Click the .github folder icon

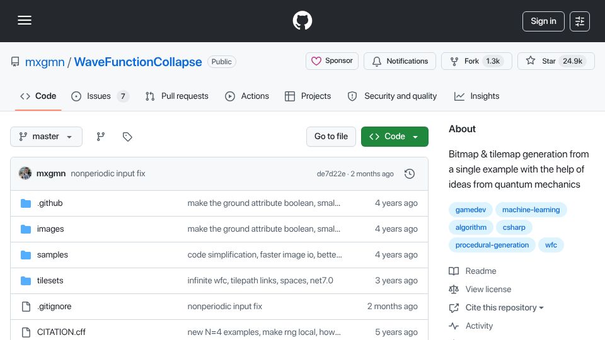pyautogui.click(x=26, y=203)
